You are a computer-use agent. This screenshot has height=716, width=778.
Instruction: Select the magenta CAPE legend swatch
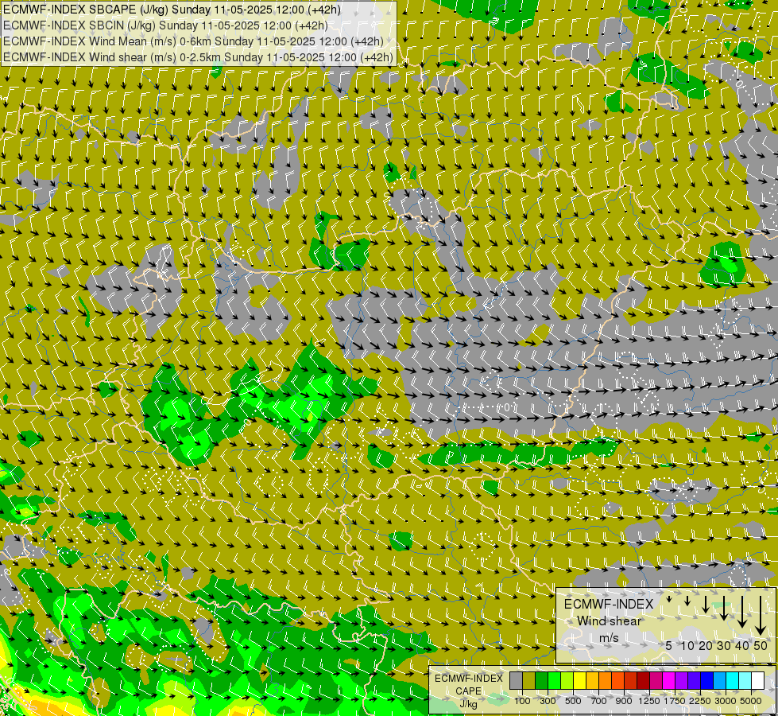668,680
